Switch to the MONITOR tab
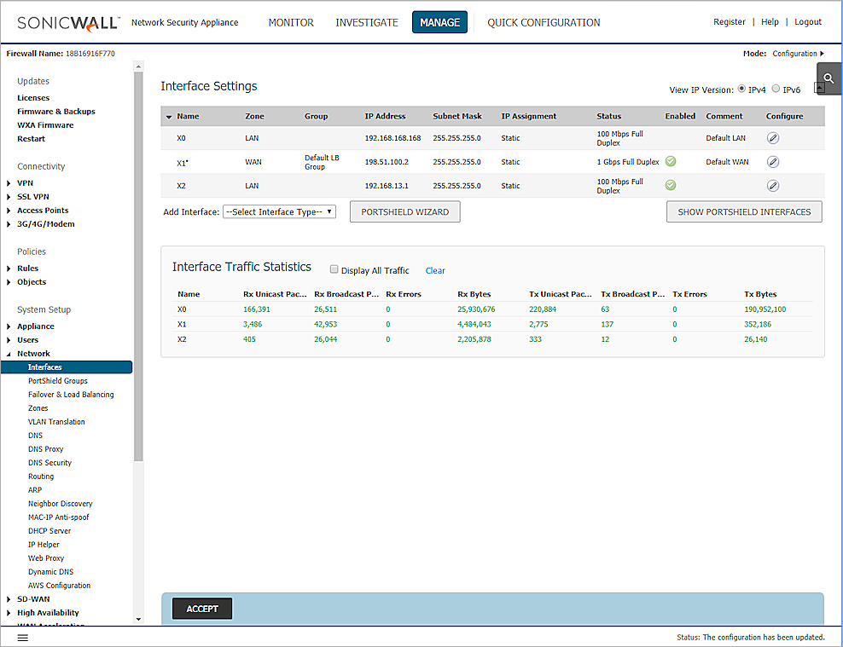The height and width of the screenshot is (647, 843). [291, 23]
